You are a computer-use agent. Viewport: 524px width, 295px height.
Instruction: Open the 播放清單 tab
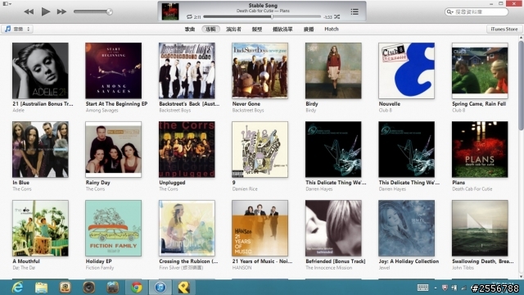[282, 29]
